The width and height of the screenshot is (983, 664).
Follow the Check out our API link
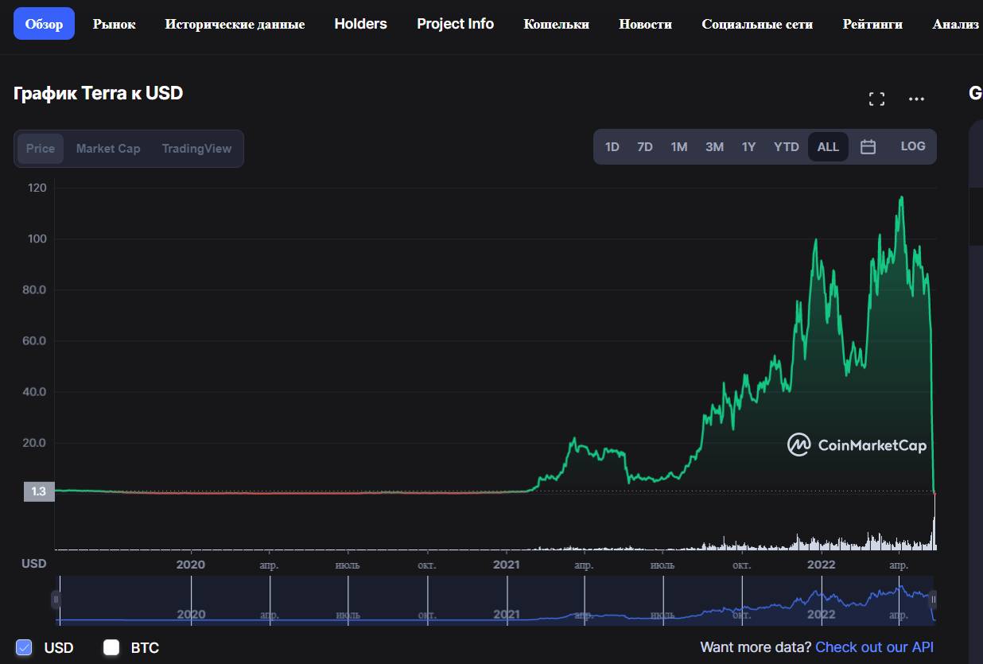(874, 647)
